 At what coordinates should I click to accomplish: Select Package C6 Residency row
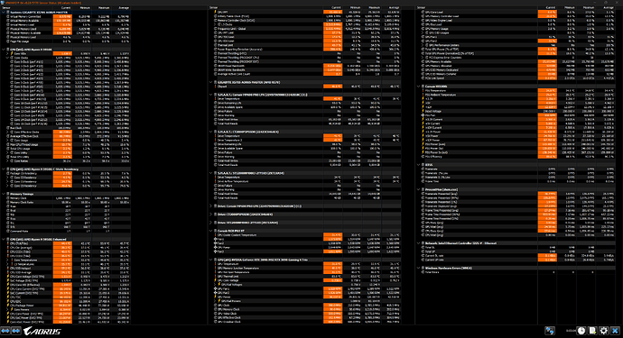66,173
